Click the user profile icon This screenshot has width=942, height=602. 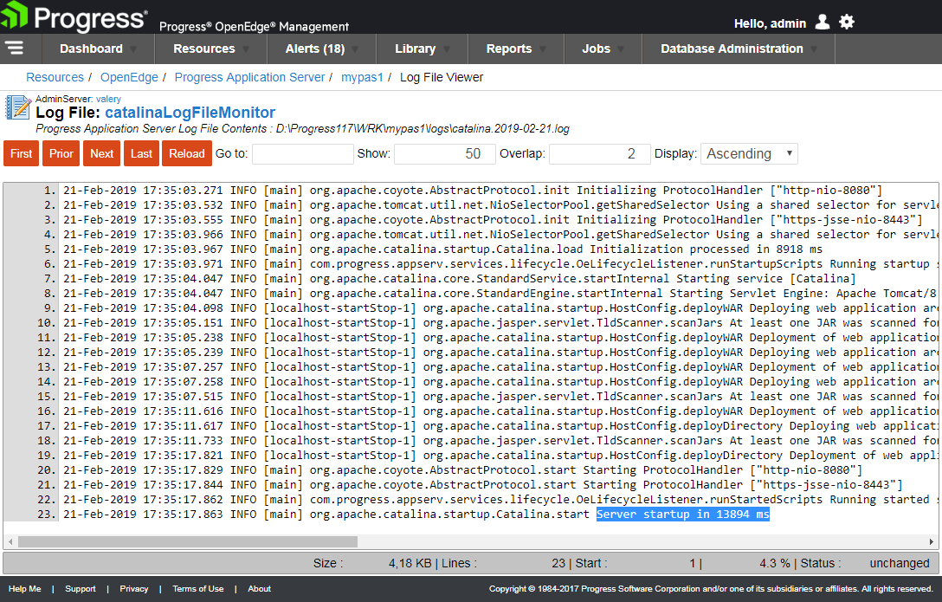pyautogui.click(x=823, y=23)
